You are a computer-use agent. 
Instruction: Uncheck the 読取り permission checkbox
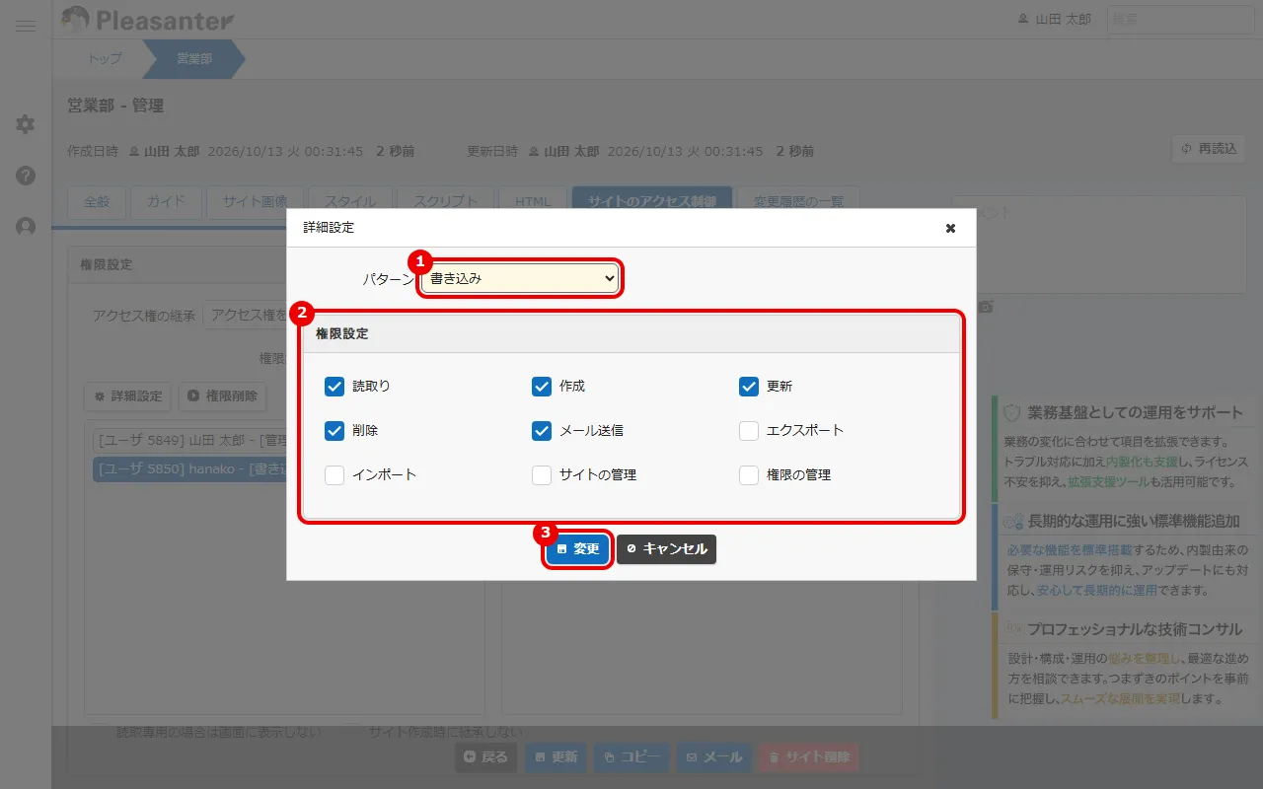click(x=334, y=387)
